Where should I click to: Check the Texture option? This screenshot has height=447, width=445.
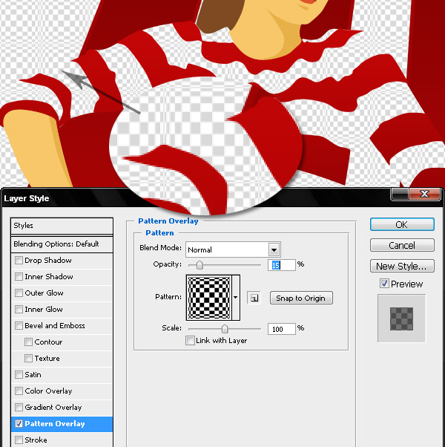(x=28, y=358)
